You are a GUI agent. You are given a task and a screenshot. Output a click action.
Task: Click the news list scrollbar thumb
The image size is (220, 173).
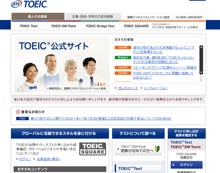[x=201, y=60]
